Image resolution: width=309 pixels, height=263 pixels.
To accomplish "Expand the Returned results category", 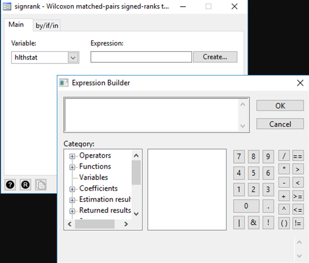I will click(x=72, y=211).
